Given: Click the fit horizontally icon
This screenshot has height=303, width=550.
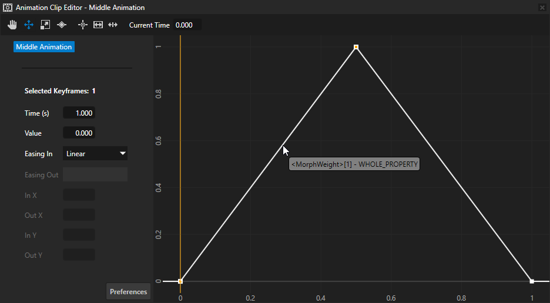Looking at the screenshot, I should [98, 25].
